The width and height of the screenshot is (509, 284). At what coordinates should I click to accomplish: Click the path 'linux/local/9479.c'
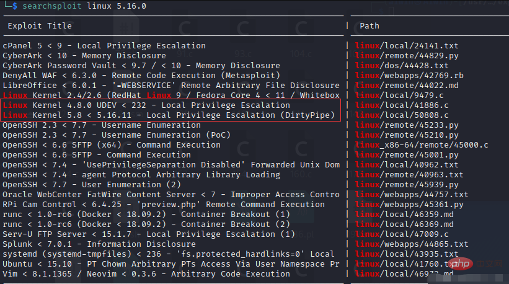pos(399,95)
